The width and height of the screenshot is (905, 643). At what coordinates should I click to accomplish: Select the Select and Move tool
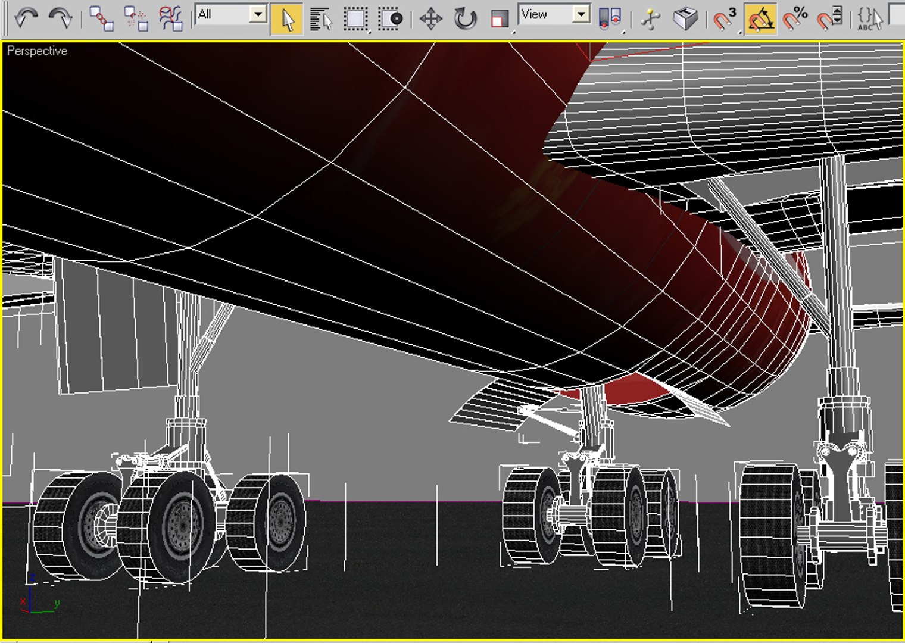click(x=430, y=18)
